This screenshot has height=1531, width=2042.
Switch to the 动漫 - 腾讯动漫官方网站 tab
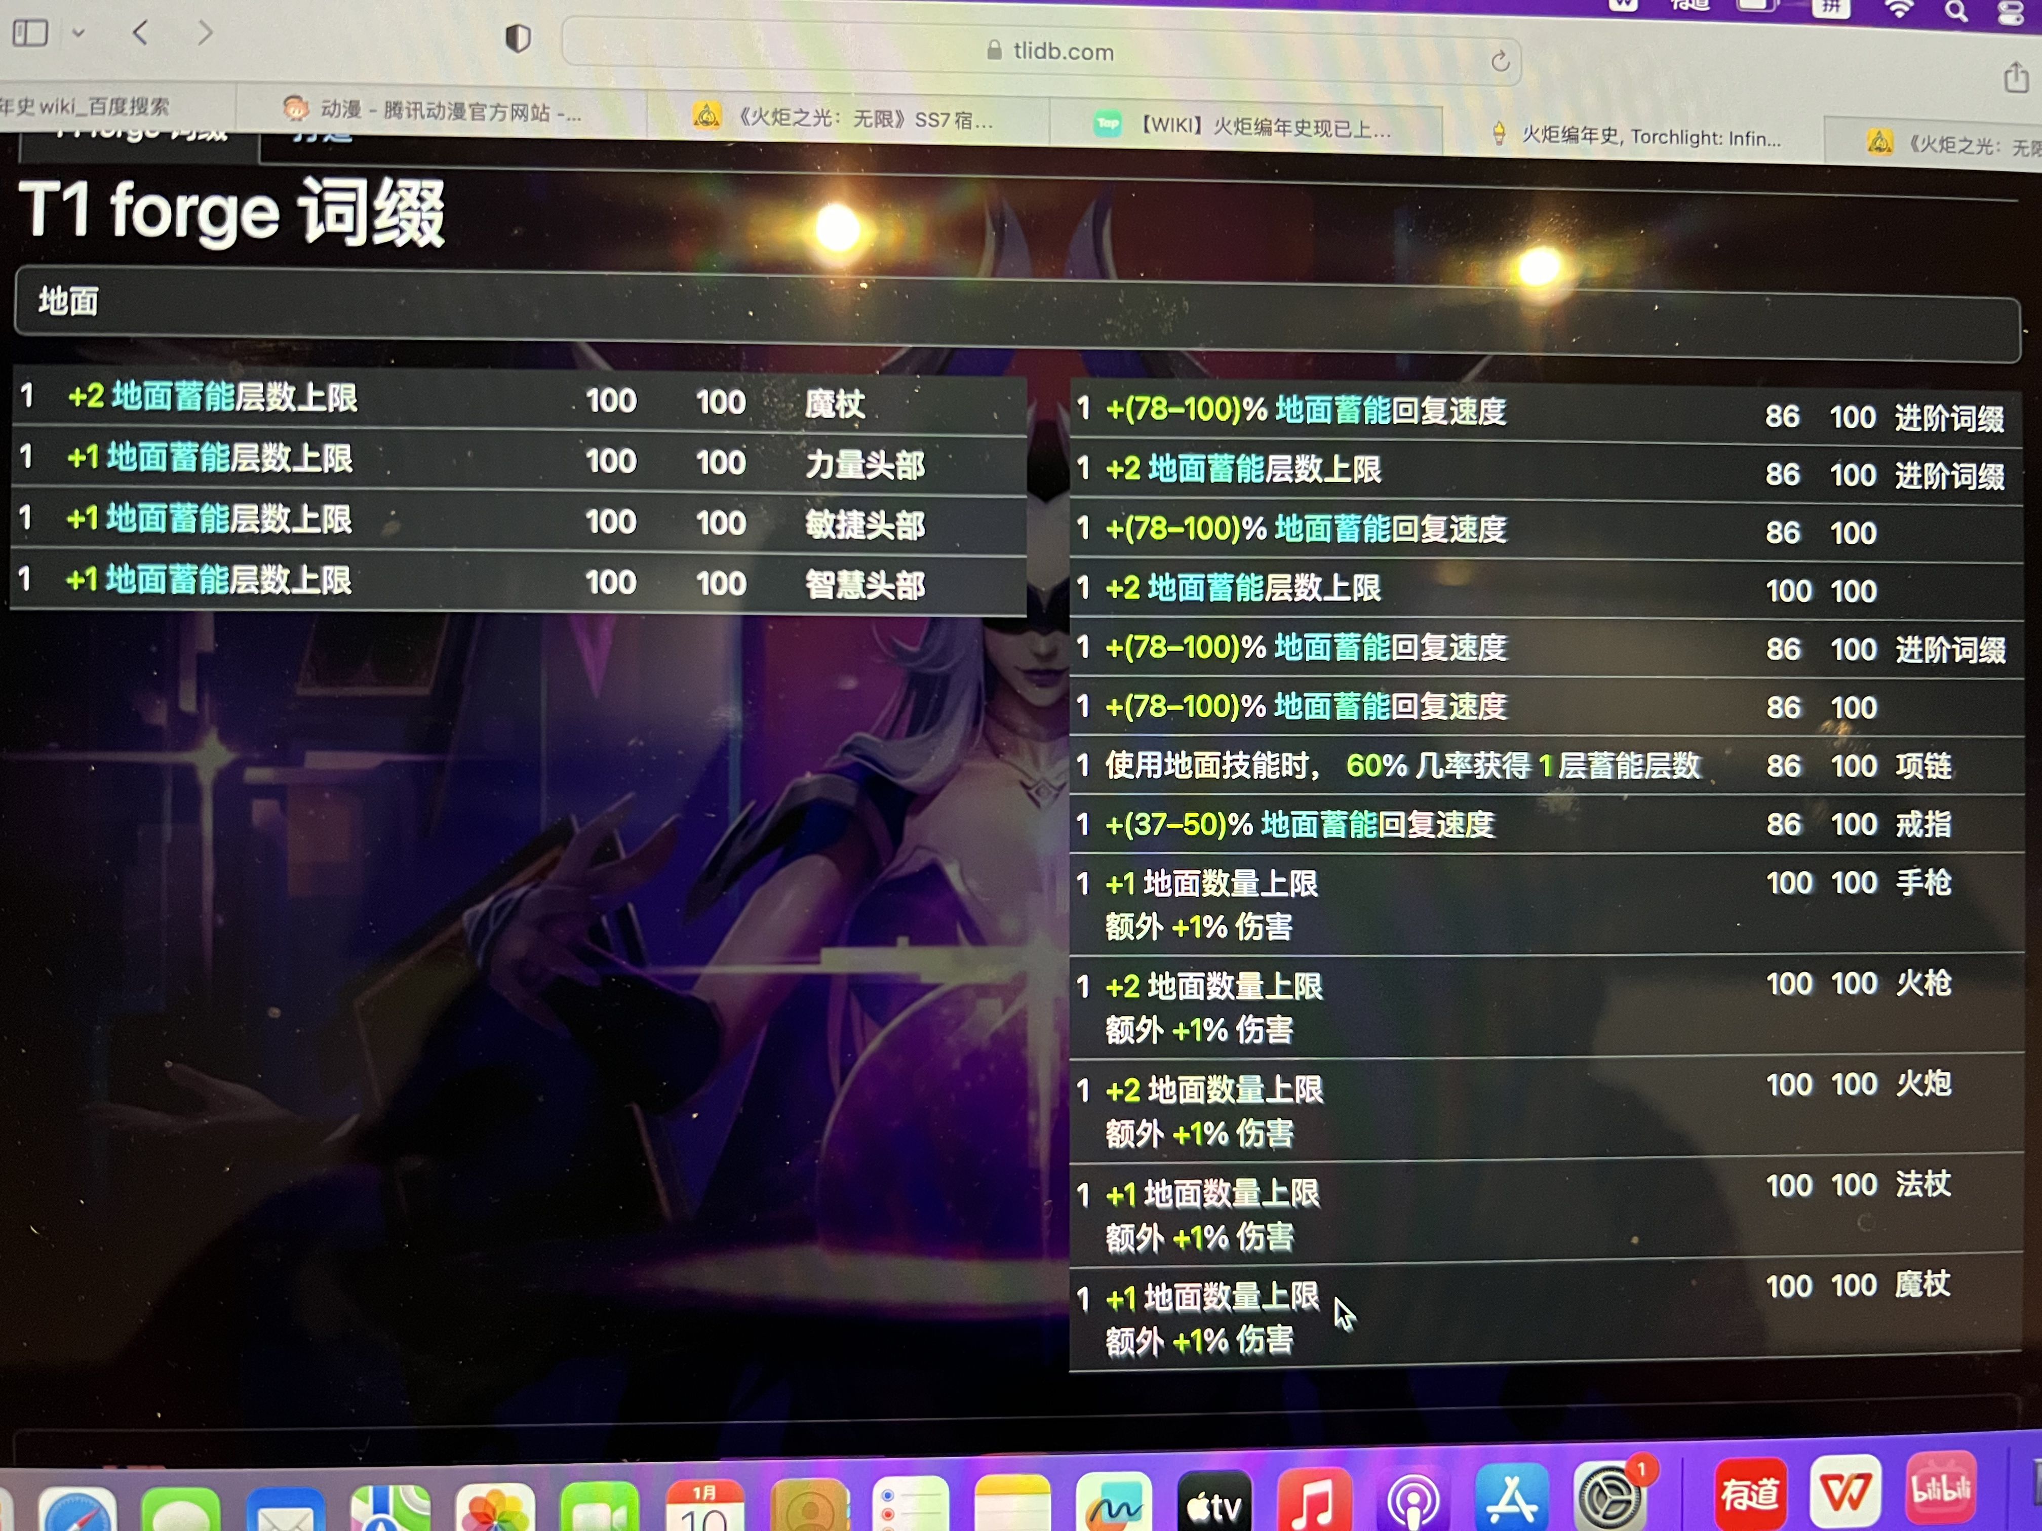[x=441, y=112]
